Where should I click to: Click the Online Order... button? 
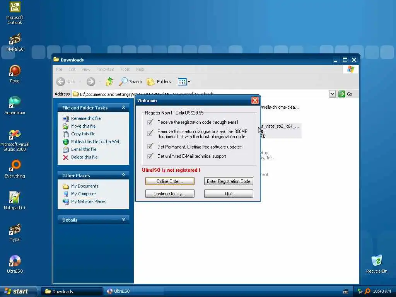(x=170, y=181)
